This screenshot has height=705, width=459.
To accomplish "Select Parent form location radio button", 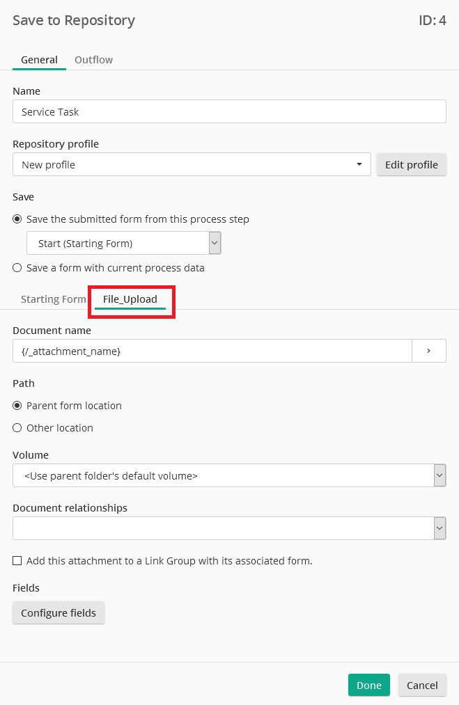I will pos(17,406).
